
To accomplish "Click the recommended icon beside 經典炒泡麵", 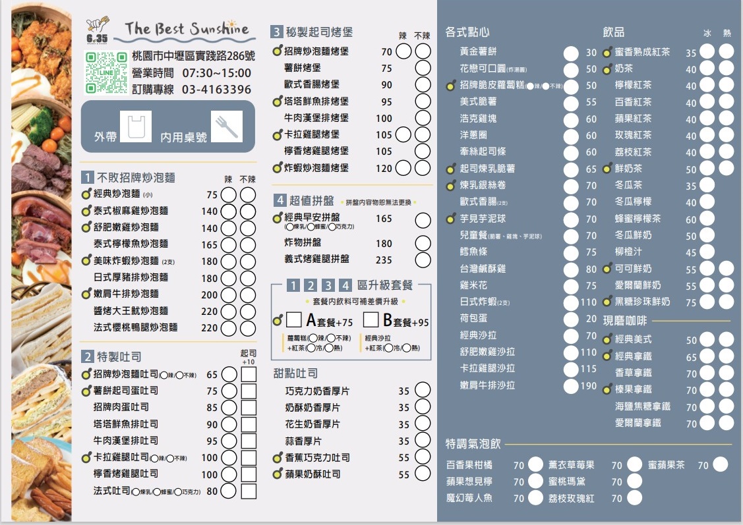I will [86, 194].
